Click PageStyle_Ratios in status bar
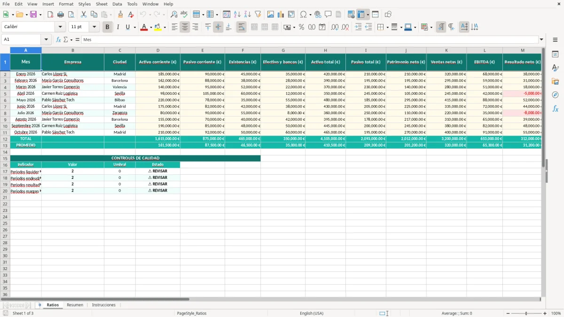Viewport: 564px width, 317px height. [x=192, y=313]
